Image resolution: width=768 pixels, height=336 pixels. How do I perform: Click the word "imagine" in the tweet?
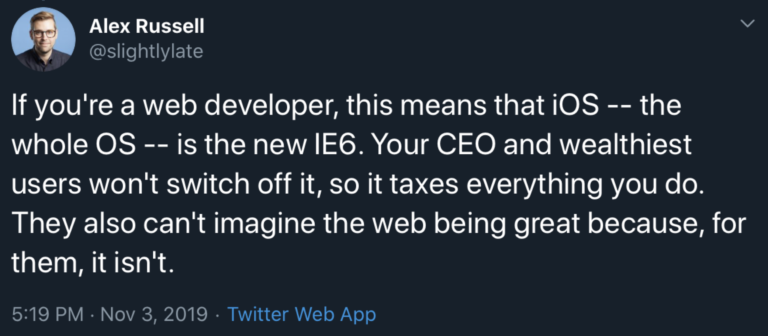click(x=264, y=224)
